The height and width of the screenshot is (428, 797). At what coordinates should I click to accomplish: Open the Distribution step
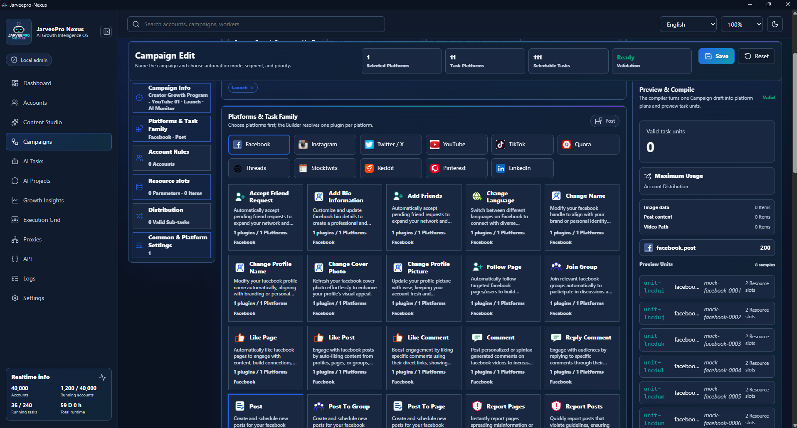click(x=172, y=216)
